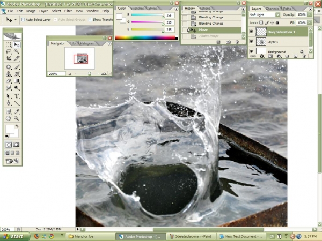Create a new layer in Layers panel

(295, 56)
